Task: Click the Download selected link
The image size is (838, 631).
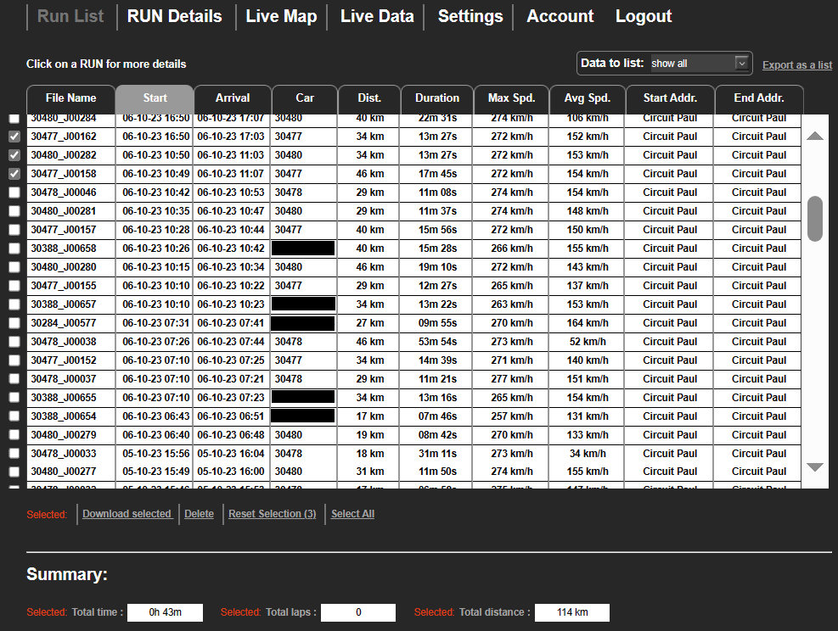Action: [x=127, y=514]
